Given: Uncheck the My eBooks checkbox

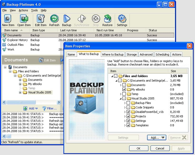Looking at the screenshot, I should [124, 89].
